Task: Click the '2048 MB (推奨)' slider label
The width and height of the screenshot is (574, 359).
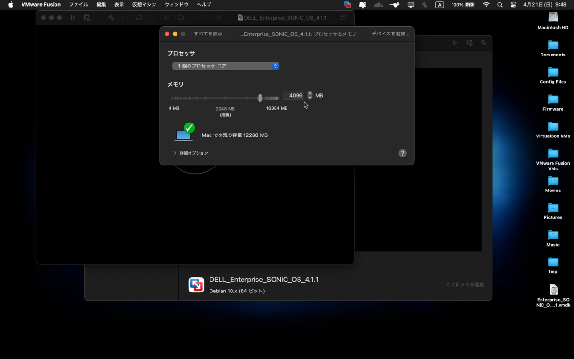Action: pyautogui.click(x=225, y=112)
